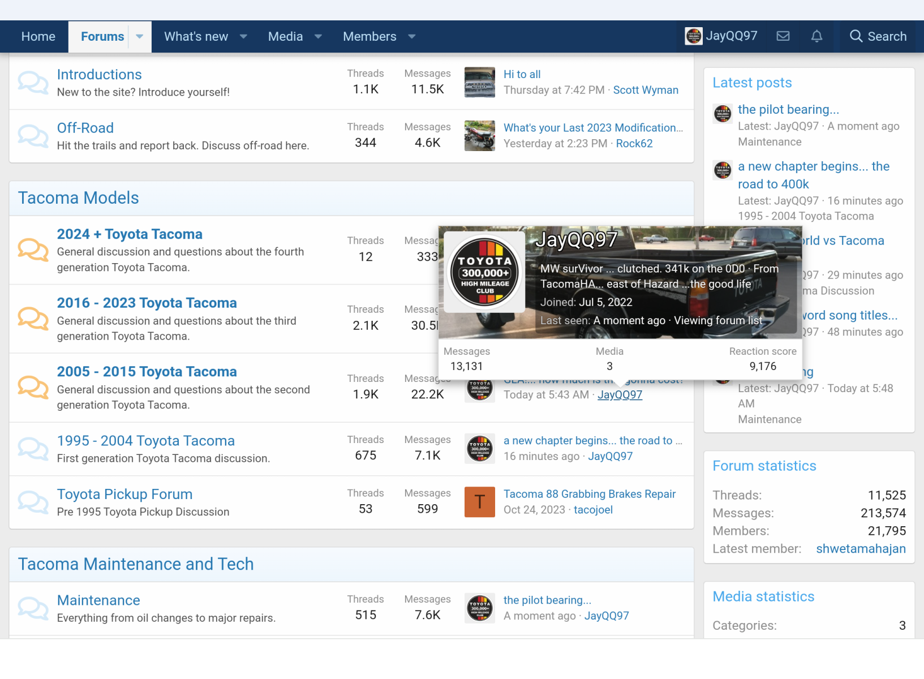This screenshot has width=924, height=679.
Task: Open 'a new chapter begins... the road to 400k'
Action: [814, 175]
